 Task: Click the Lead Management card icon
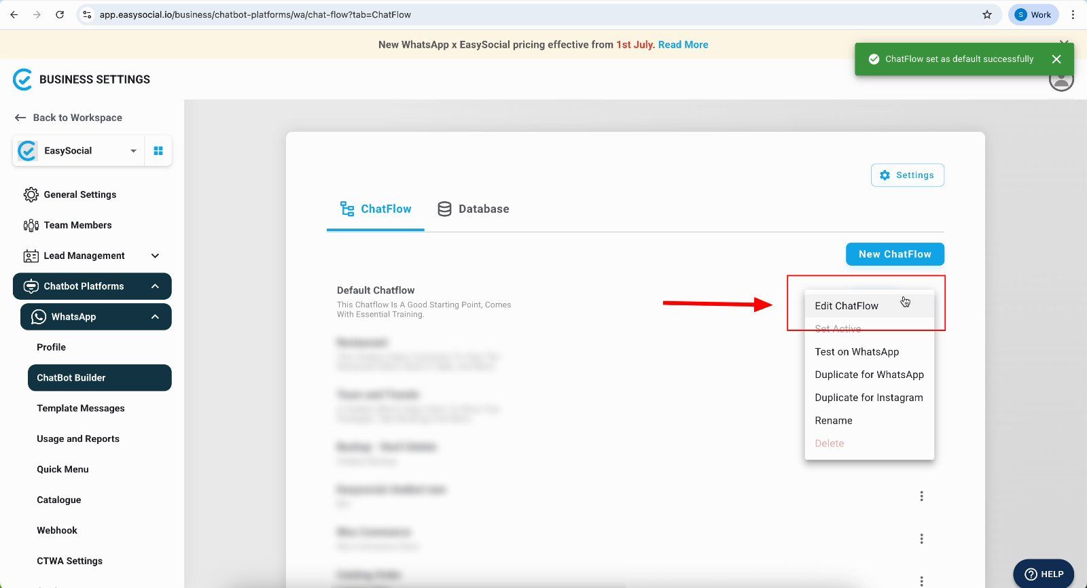pyautogui.click(x=31, y=256)
